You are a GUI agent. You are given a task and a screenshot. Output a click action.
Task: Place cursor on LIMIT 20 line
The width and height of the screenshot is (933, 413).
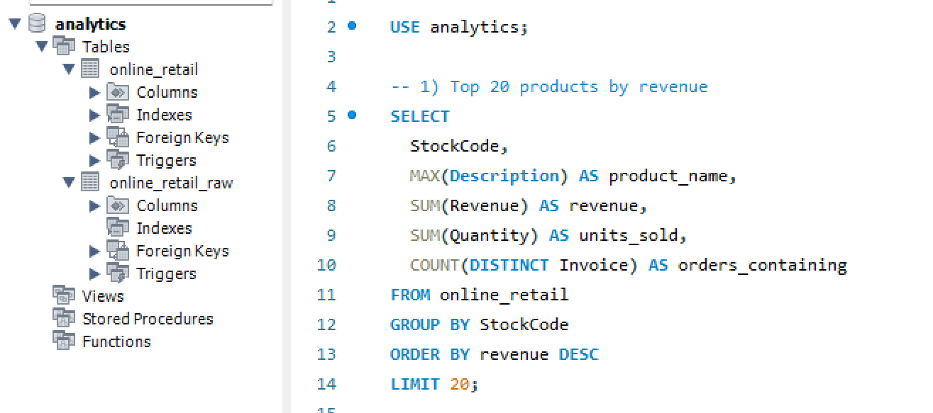(434, 384)
